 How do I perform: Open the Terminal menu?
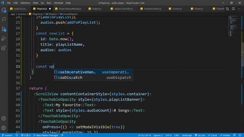point(58,3)
